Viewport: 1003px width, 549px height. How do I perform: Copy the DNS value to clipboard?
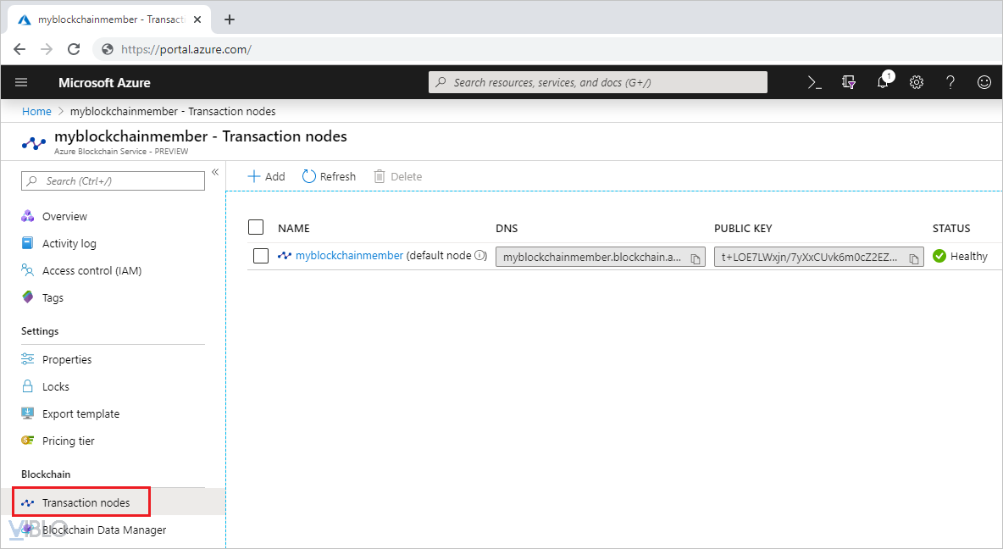pos(695,258)
